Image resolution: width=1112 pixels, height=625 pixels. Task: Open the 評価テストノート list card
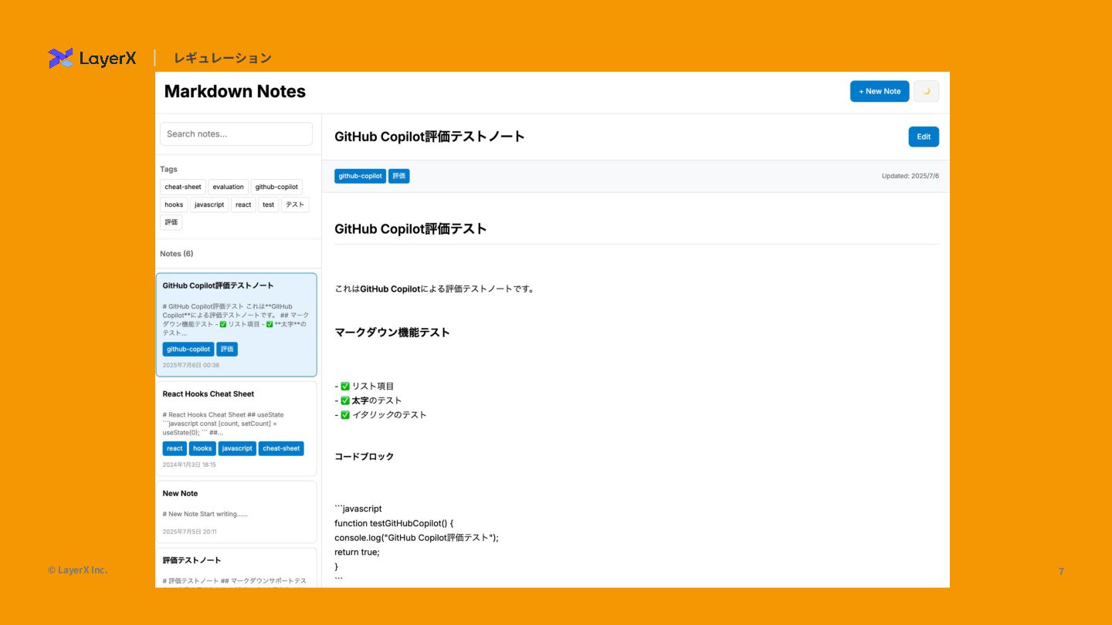point(236,568)
